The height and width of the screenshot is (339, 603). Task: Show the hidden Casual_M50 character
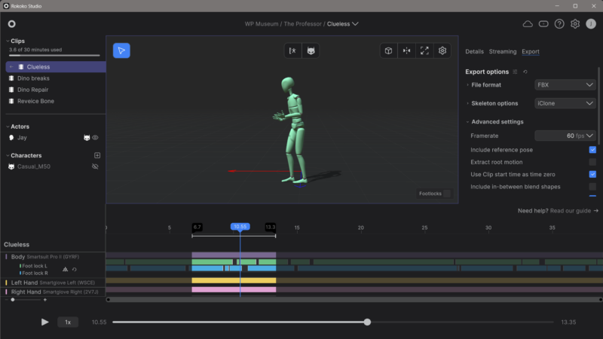(x=96, y=166)
